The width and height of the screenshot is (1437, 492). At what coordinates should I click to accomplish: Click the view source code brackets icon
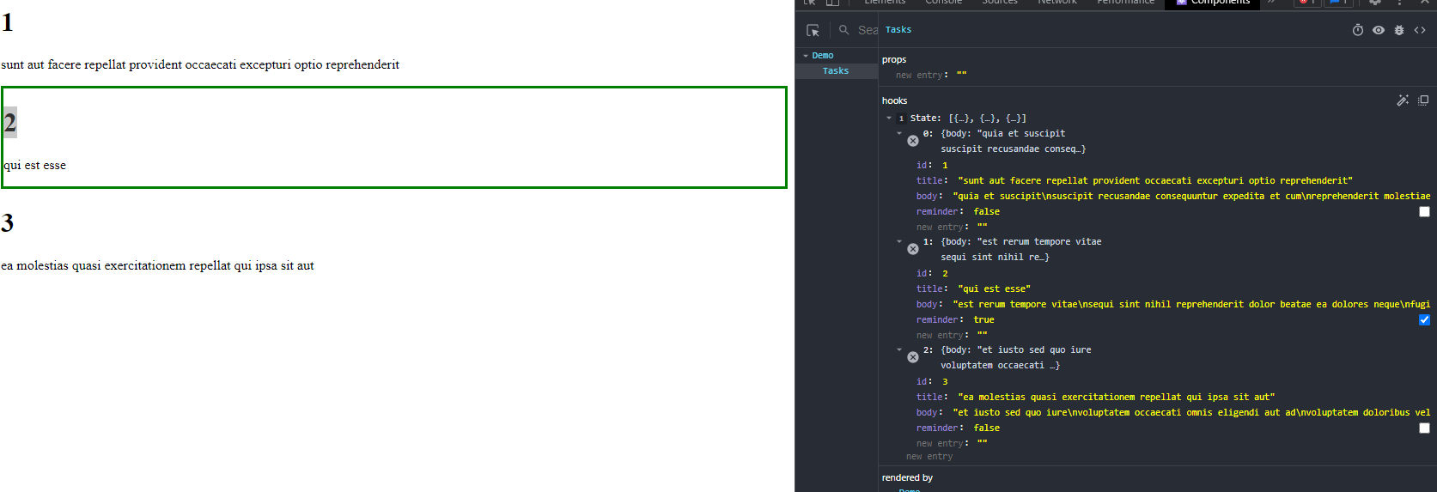tap(1420, 30)
